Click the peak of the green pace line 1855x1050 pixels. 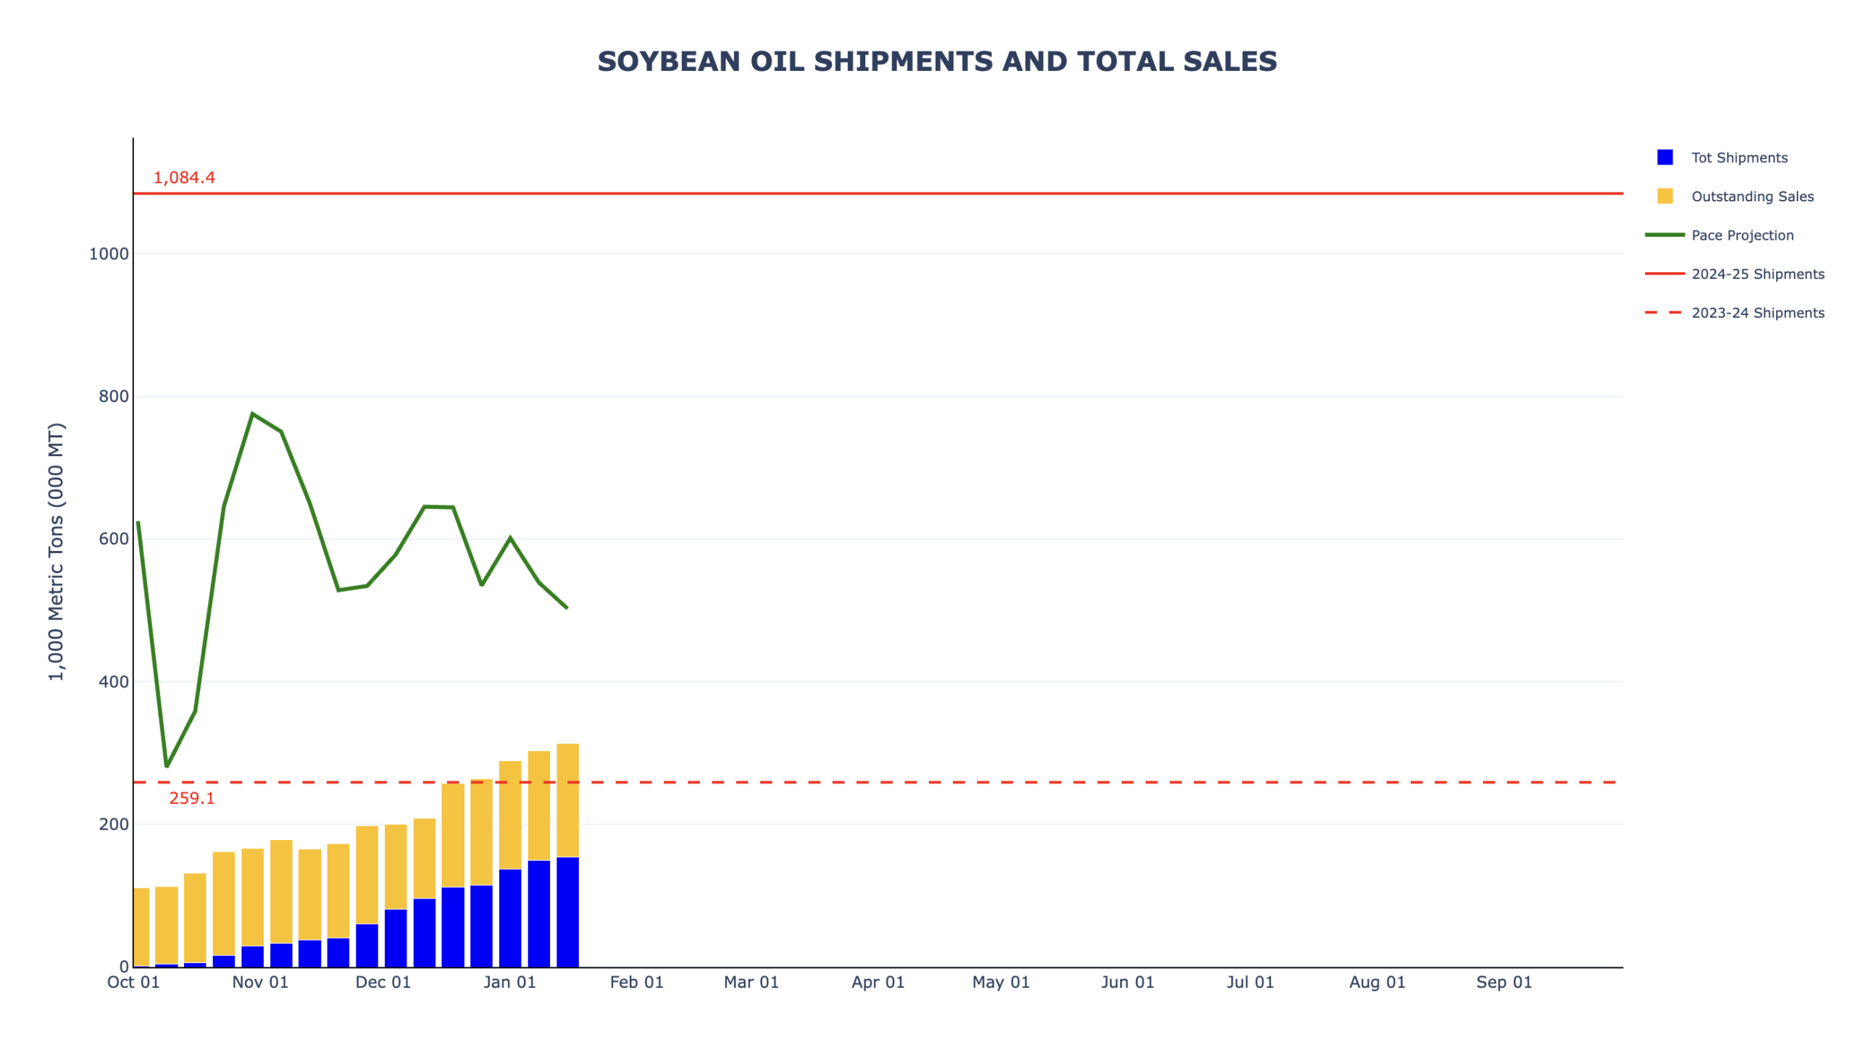coord(251,414)
